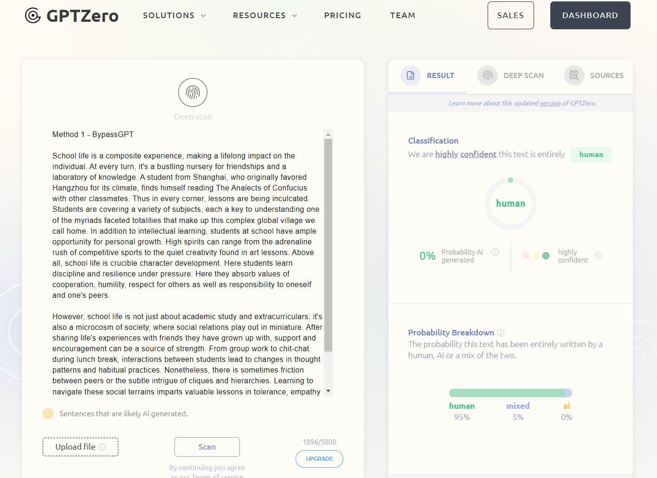Follow the updated version link
Screen dimensions: 657x478
point(550,103)
